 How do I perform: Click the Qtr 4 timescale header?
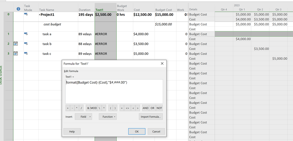pos(224,9)
